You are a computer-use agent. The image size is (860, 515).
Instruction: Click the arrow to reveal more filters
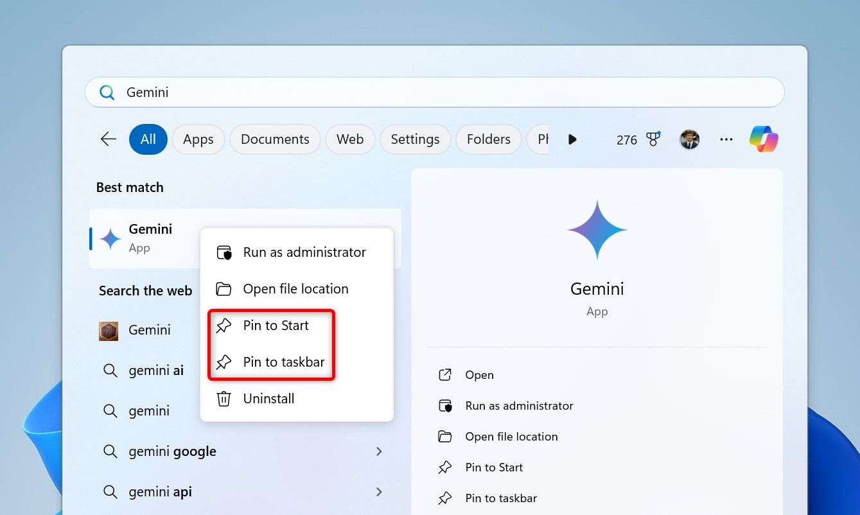point(572,139)
